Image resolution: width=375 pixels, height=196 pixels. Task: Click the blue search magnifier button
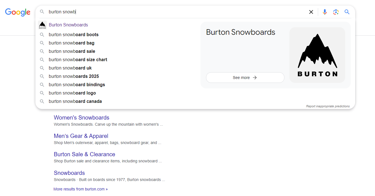[347, 12]
